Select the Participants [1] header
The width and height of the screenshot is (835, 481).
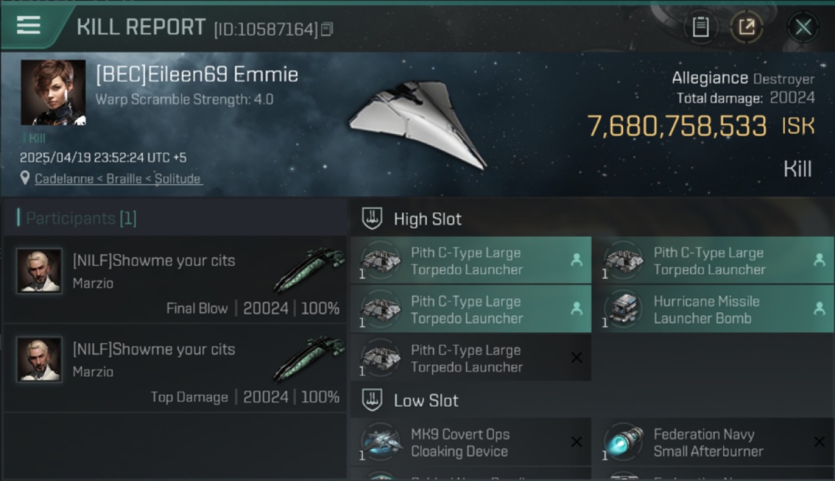point(77,218)
